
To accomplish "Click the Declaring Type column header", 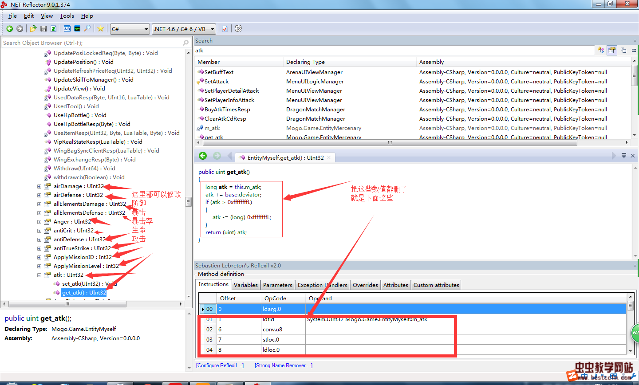I will pos(350,62).
